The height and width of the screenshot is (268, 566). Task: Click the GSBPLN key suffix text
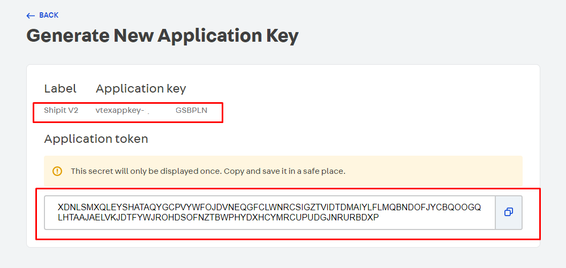(191, 110)
